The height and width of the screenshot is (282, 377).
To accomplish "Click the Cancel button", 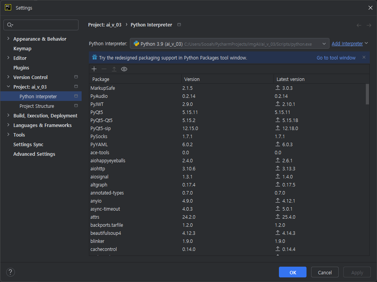I will point(325,272).
